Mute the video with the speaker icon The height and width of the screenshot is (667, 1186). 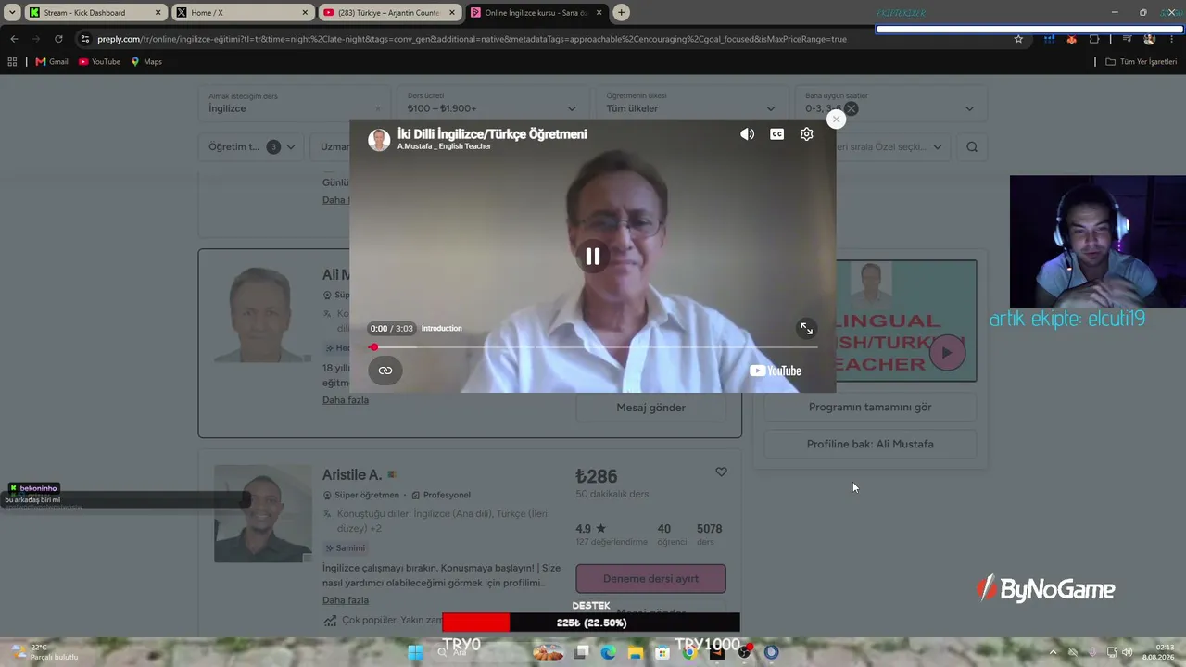coord(747,134)
